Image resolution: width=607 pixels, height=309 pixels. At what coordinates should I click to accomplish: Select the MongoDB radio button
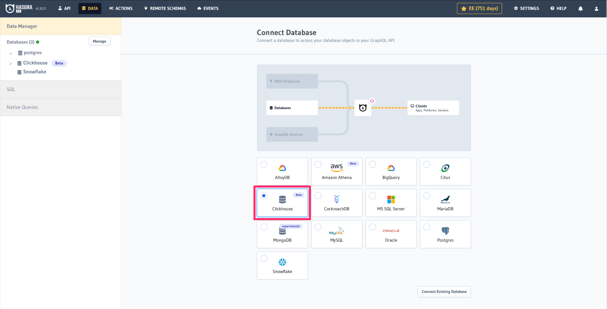pyautogui.click(x=264, y=227)
